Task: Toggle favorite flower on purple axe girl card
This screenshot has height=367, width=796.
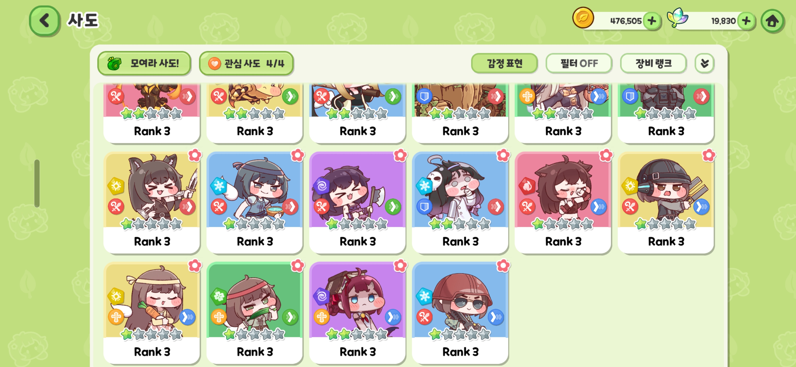Action: pos(401,155)
